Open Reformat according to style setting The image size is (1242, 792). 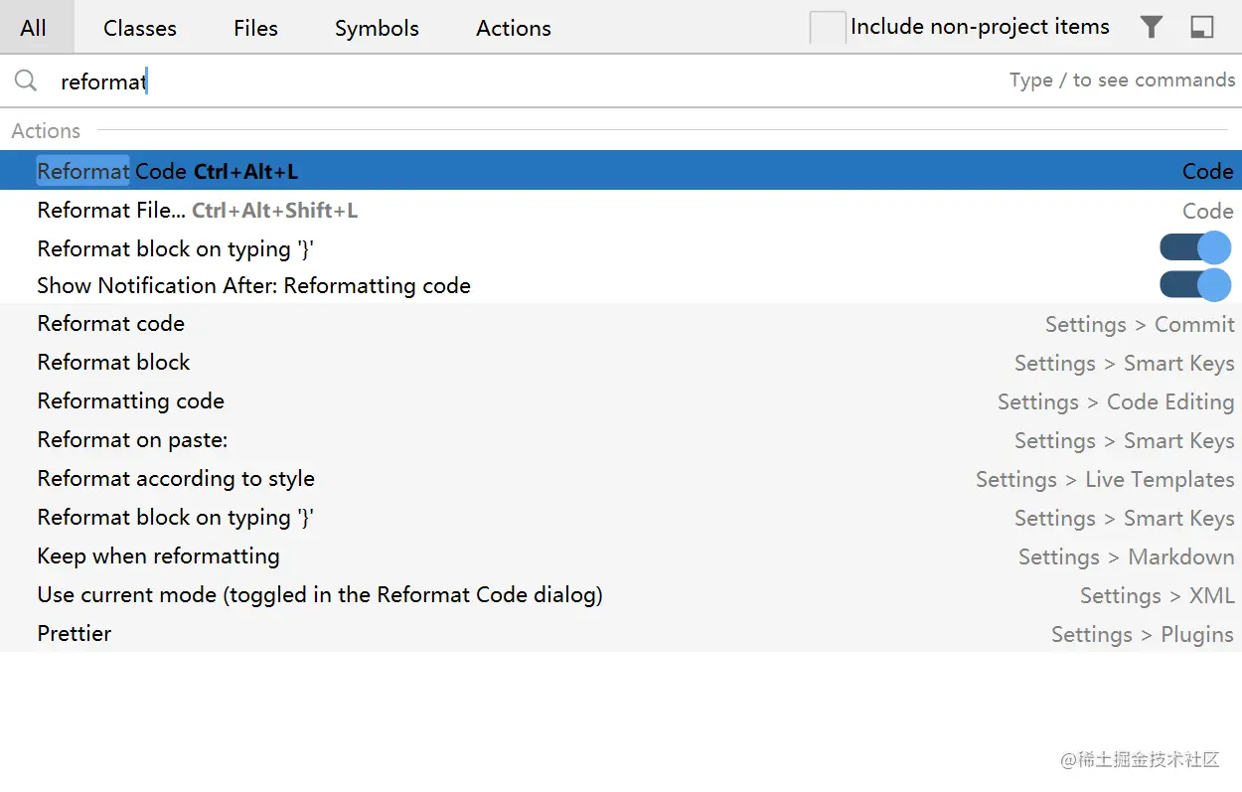[x=176, y=479]
